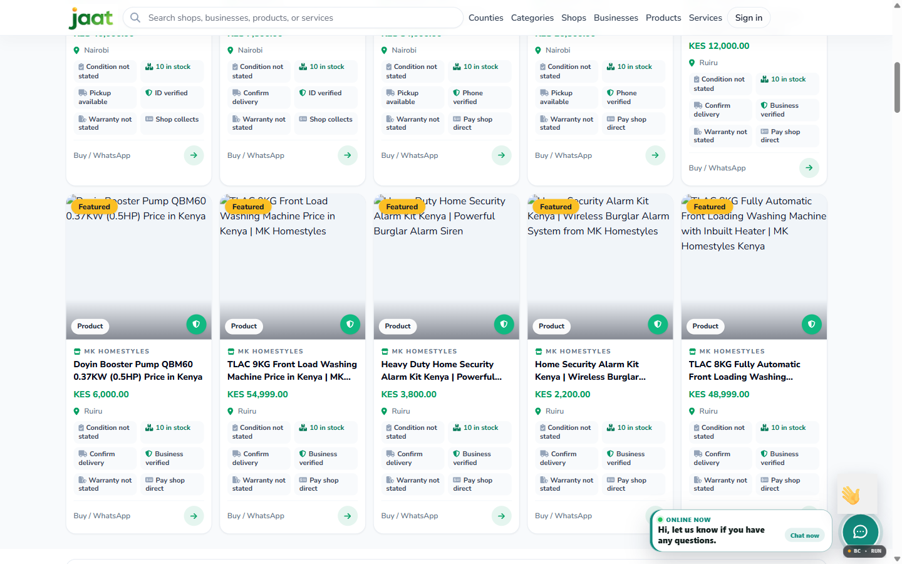Viewport: 902px width, 564px height.
Task: Click price KES 48,999.00
Action: coord(719,394)
